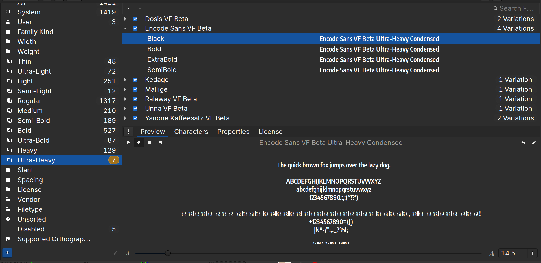Select the SemiBold variation row

[x=331, y=70]
